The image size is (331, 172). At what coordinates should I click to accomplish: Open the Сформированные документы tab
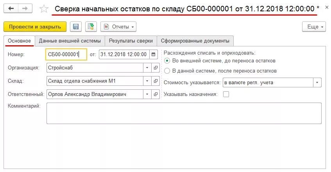coord(195,41)
